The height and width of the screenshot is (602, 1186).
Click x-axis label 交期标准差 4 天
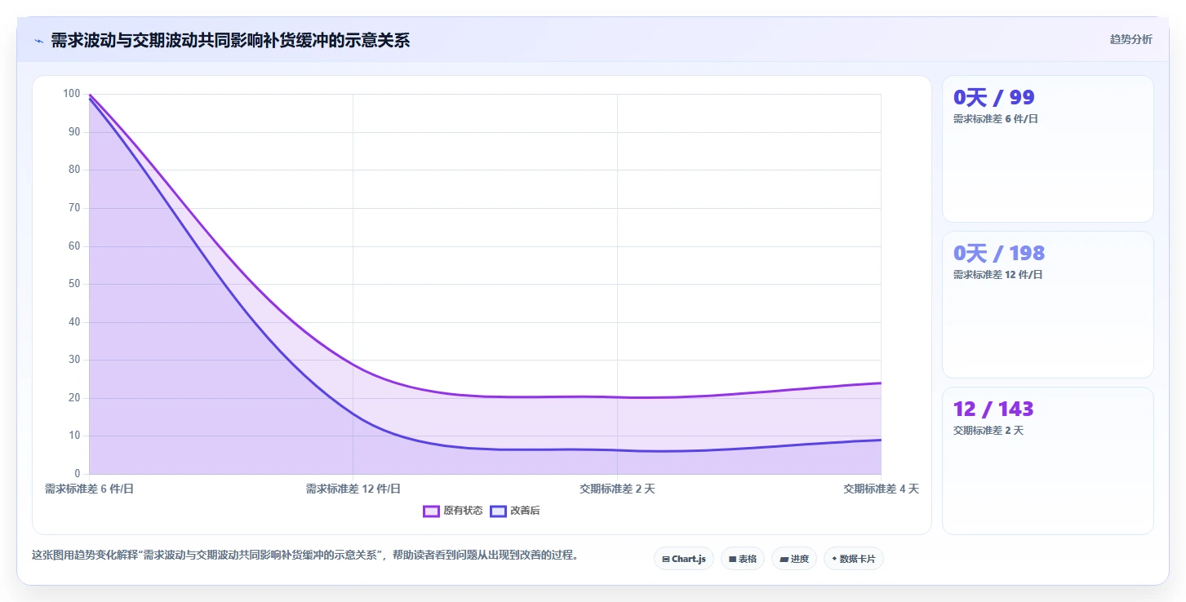click(881, 489)
